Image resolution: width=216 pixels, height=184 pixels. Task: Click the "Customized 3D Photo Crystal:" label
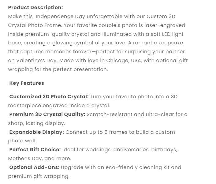click(49, 96)
